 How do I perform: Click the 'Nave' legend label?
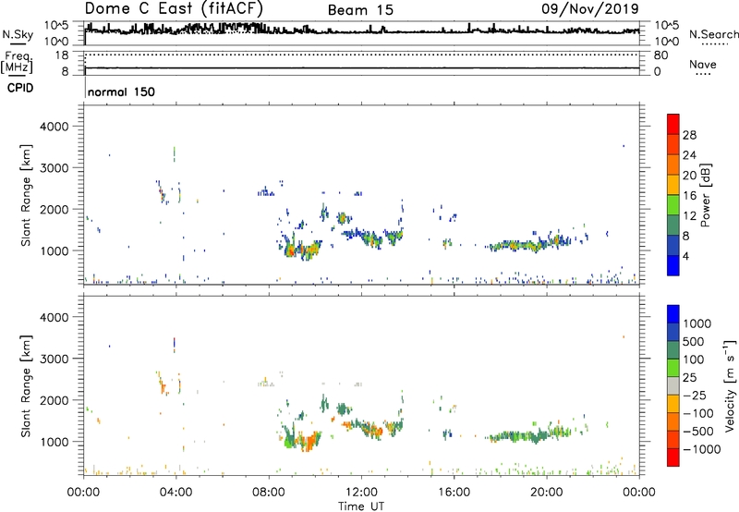coord(703,64)
